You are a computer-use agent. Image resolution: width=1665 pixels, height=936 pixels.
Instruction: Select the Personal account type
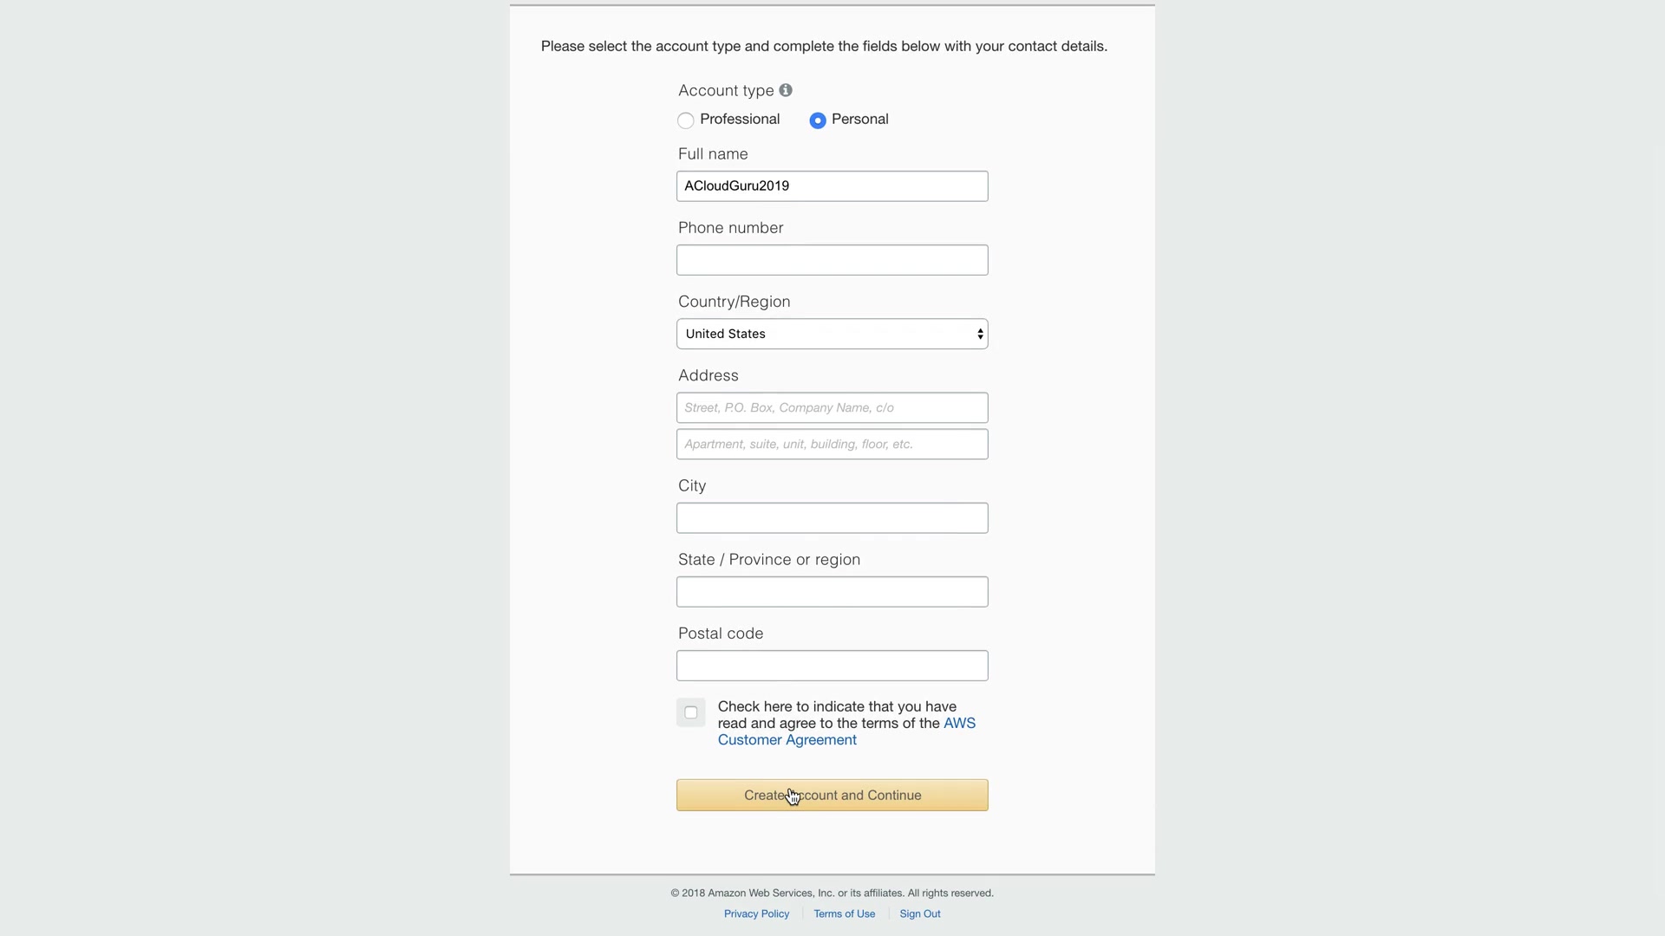coord(818,120)
